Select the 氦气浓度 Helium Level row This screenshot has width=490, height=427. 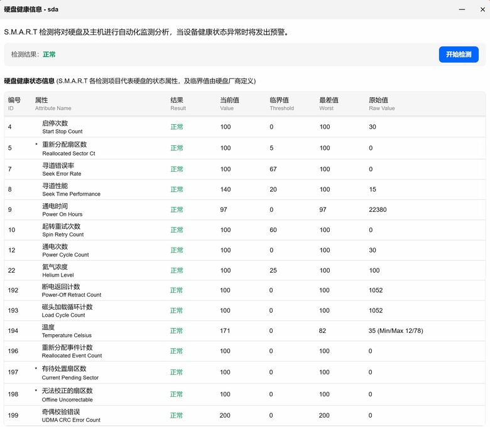point(245,271)
